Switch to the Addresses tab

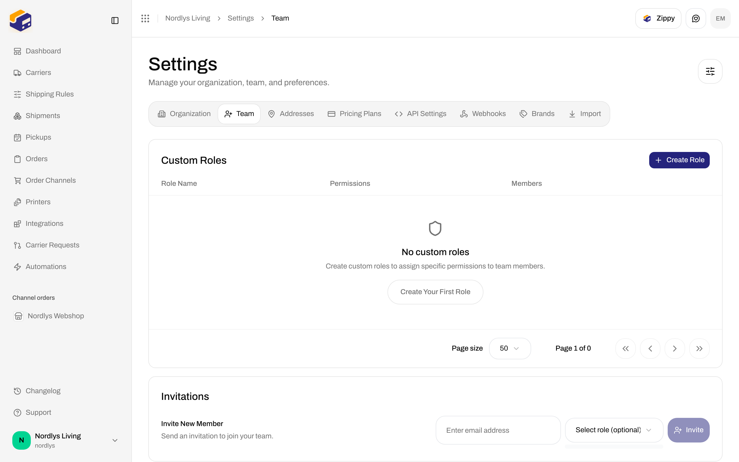click(291, 114)
